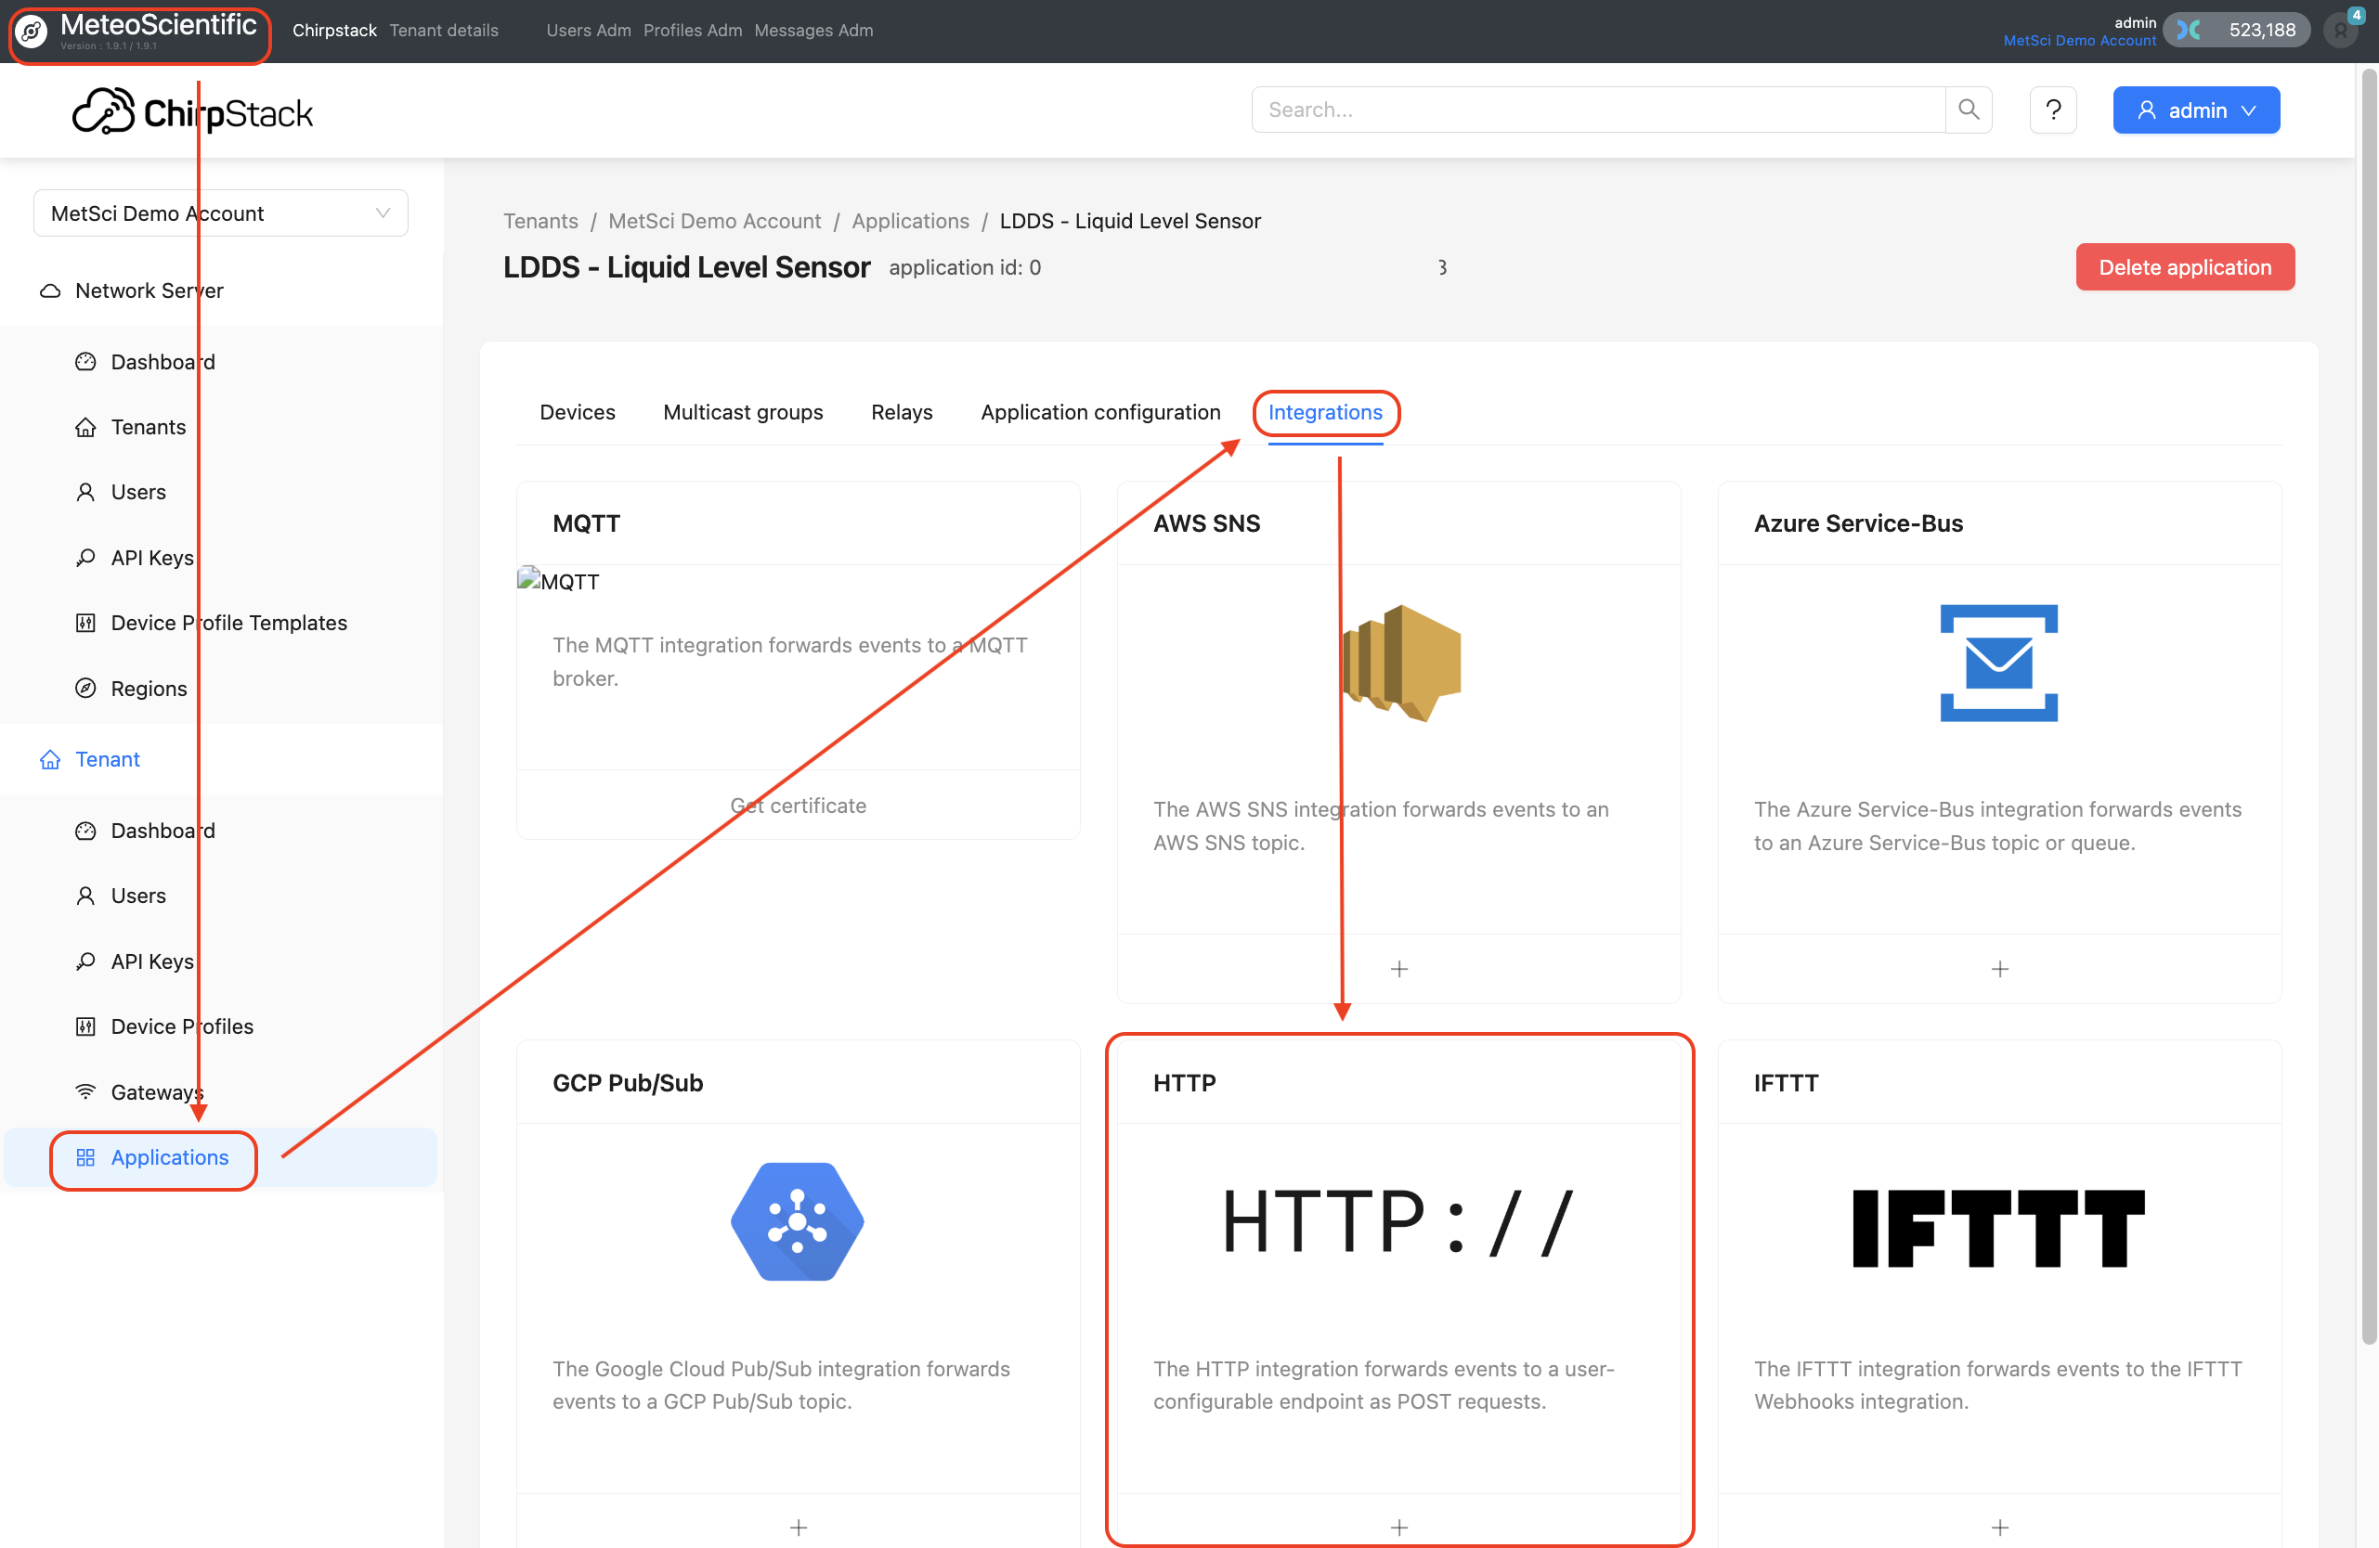Open help with question mark icon
Viewport: 2379px width, 1548px height.
[2053, 110]
